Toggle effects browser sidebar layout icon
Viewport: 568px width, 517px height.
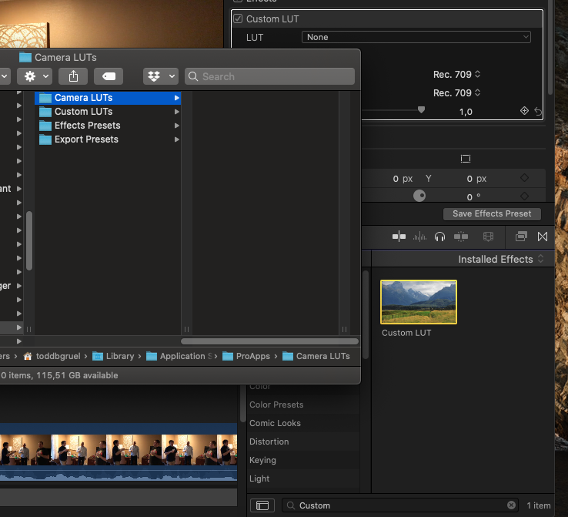(x=262, y=505)
